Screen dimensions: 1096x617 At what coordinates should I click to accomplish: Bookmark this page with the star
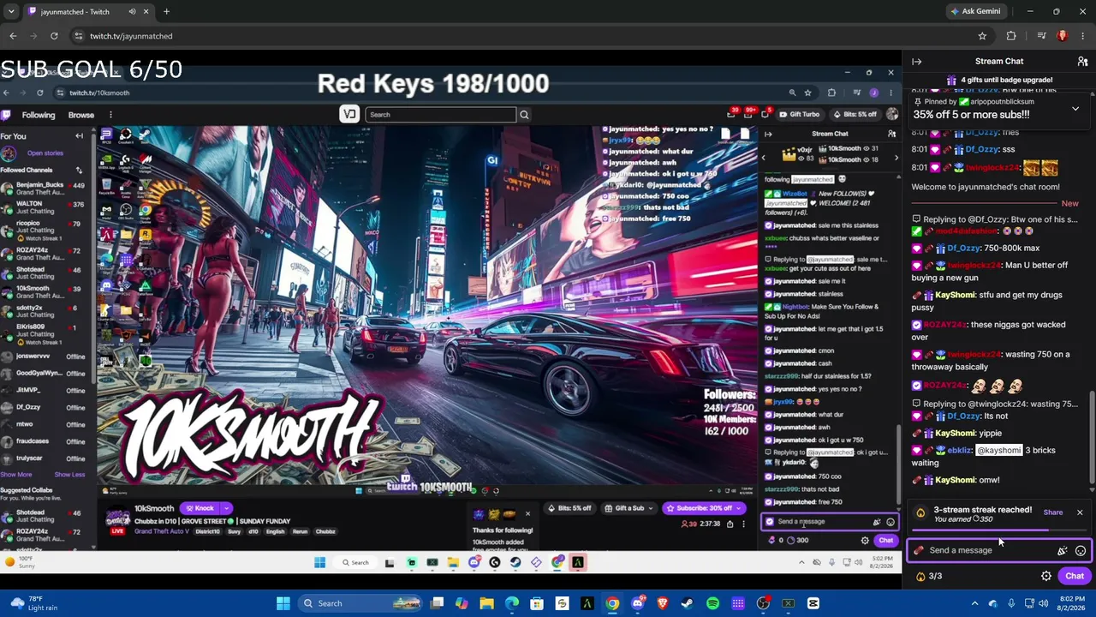pos(982,36)
